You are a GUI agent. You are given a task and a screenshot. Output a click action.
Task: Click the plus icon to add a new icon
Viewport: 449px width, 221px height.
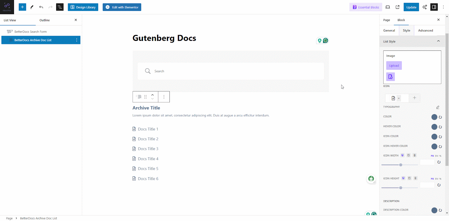(414, 98)
